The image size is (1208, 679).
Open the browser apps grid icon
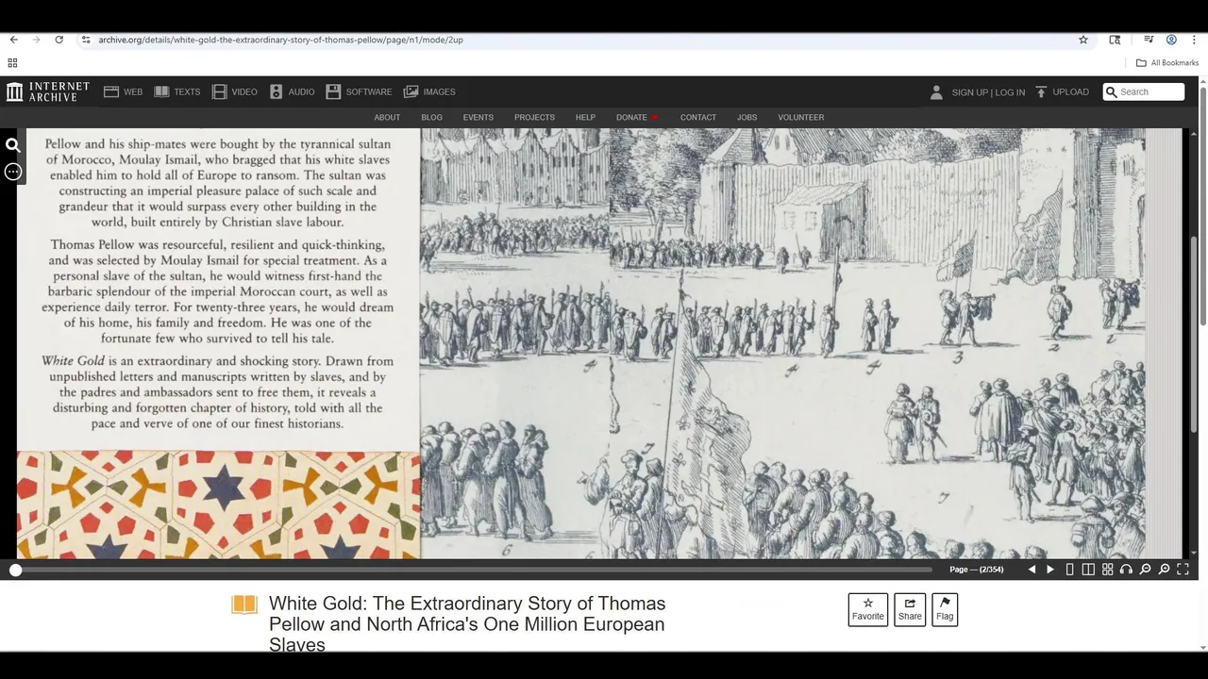(12, 63)
